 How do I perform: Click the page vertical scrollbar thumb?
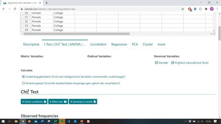(x=220, y=33)
